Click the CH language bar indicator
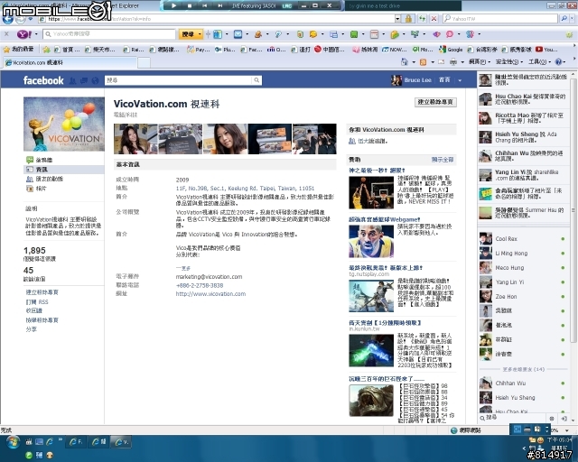 pyautogui.click(x=517, y=430)
